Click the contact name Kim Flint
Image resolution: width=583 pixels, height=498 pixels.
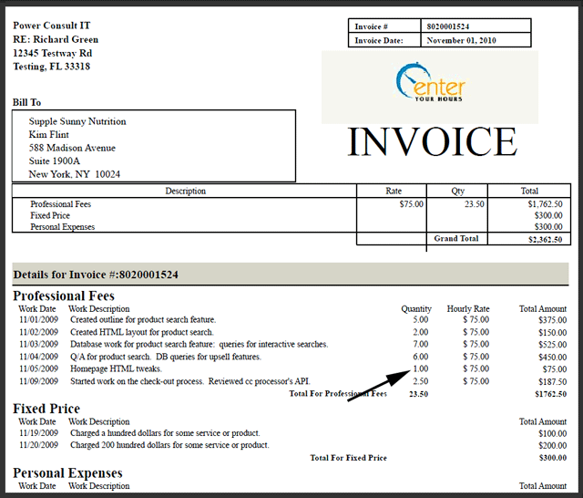[x=48, y=134]
